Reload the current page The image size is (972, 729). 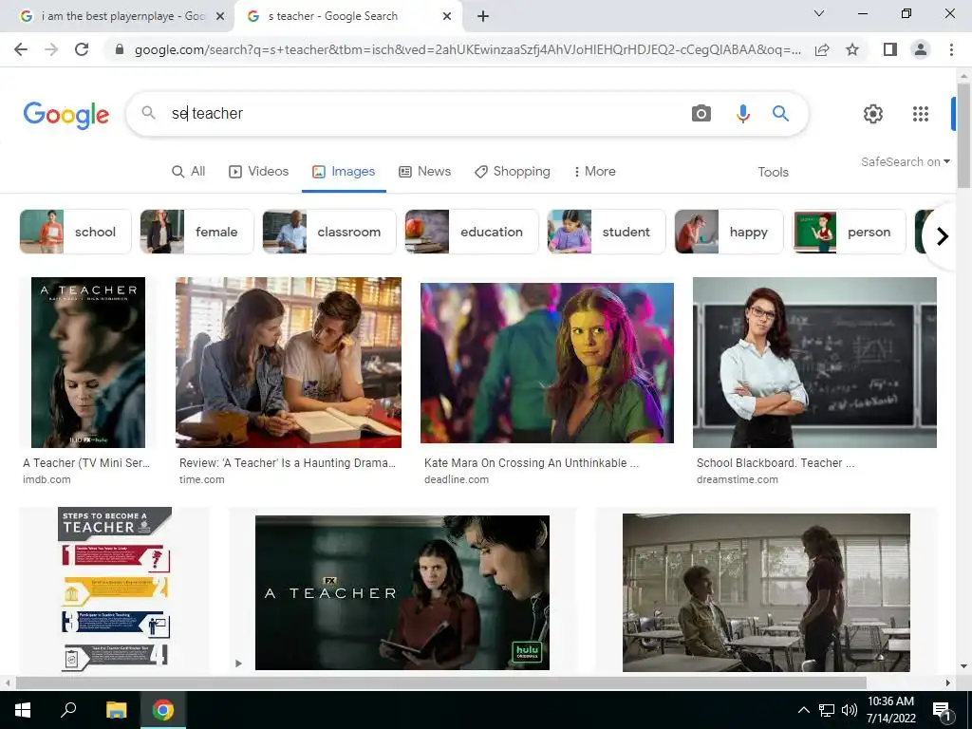(x=82, y=49)
